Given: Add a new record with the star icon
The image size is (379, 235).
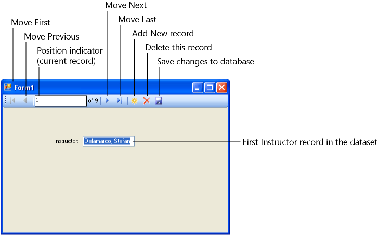Looking at the screenshot, I should (134, 100).
